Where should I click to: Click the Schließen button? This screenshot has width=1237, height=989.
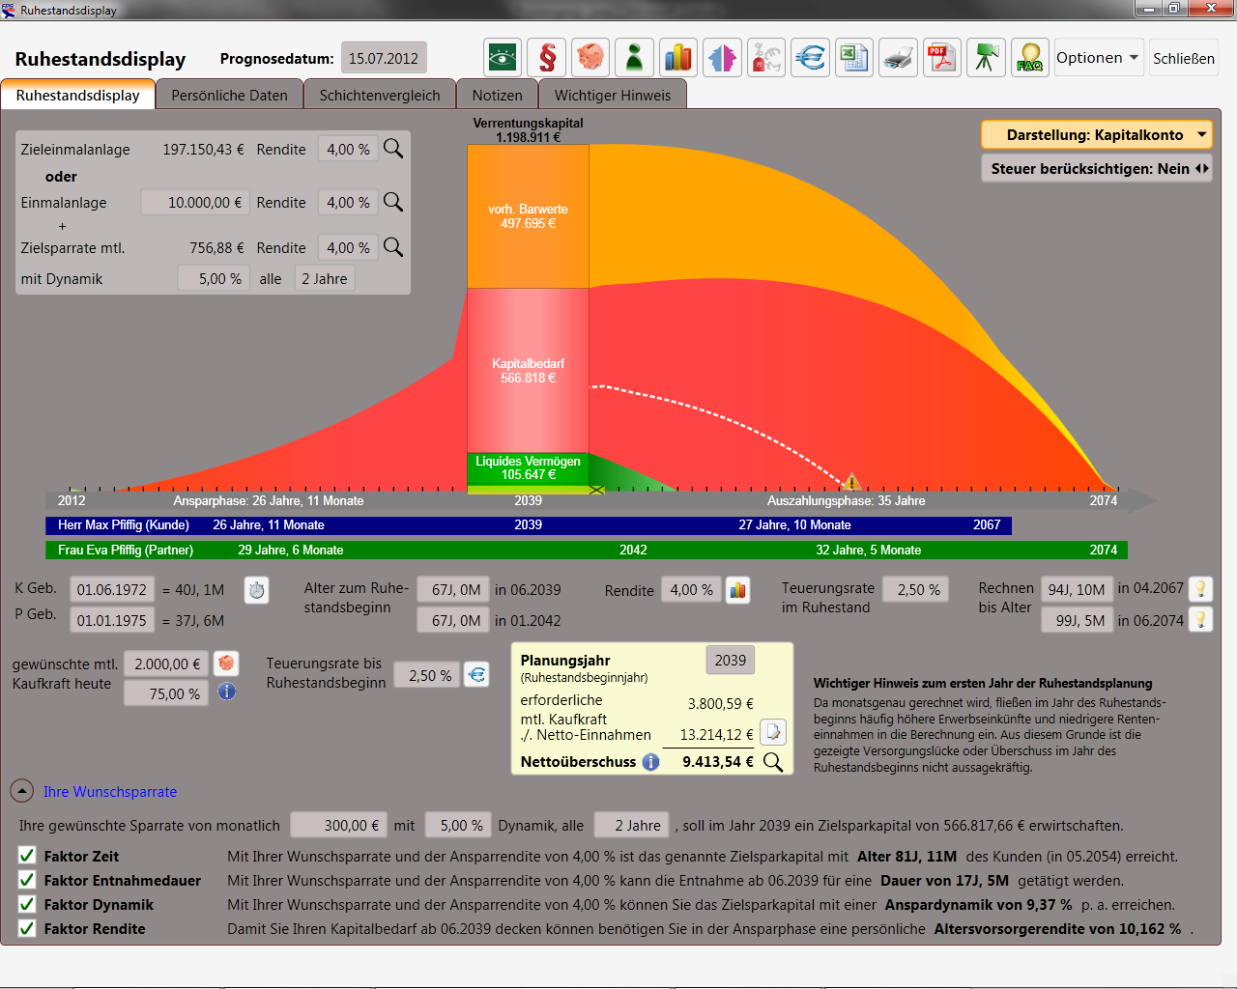coord(1183,59)
